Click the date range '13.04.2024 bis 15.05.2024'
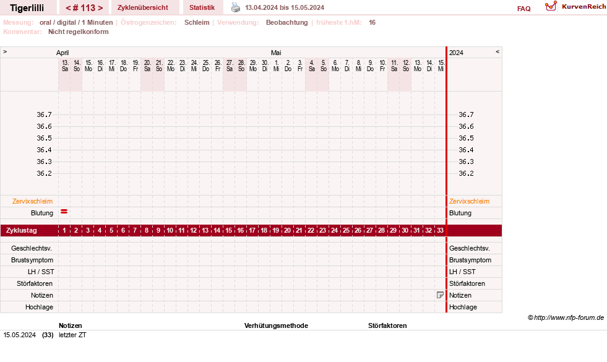The image size is (607, 362). [285, 7]
